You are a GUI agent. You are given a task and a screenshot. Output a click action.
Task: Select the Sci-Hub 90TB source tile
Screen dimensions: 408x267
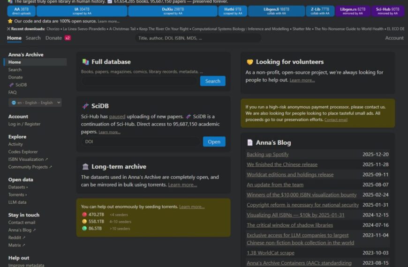[388, 11]
